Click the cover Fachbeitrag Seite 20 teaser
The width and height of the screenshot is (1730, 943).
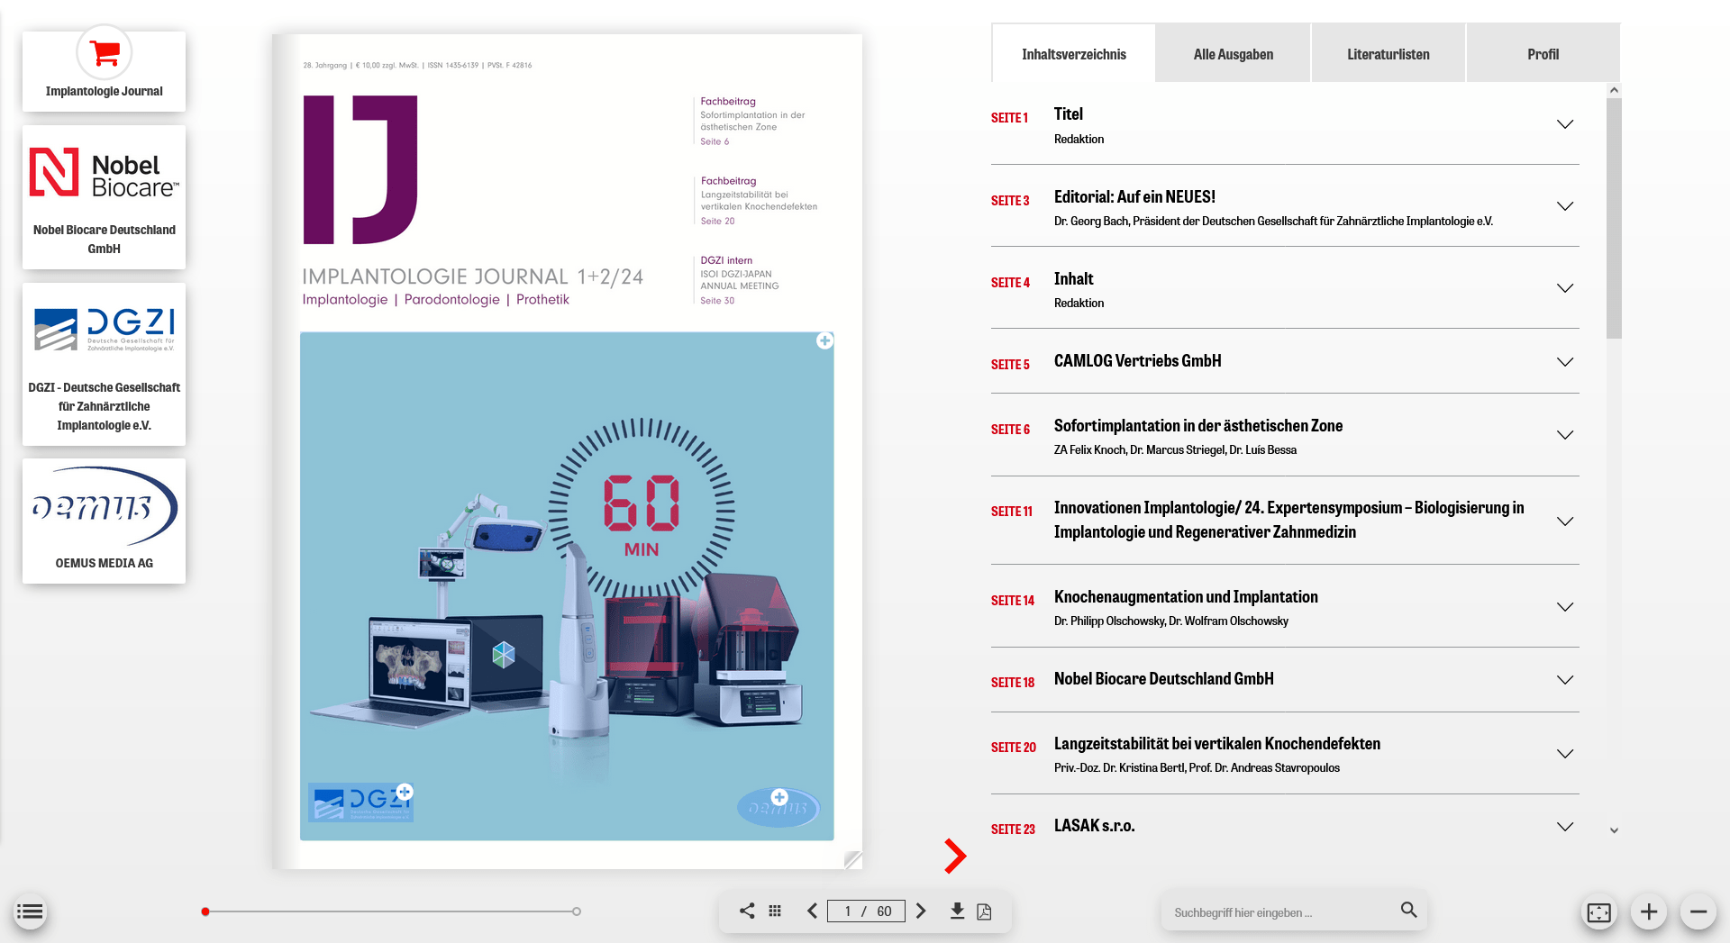[x=759, y=201]
